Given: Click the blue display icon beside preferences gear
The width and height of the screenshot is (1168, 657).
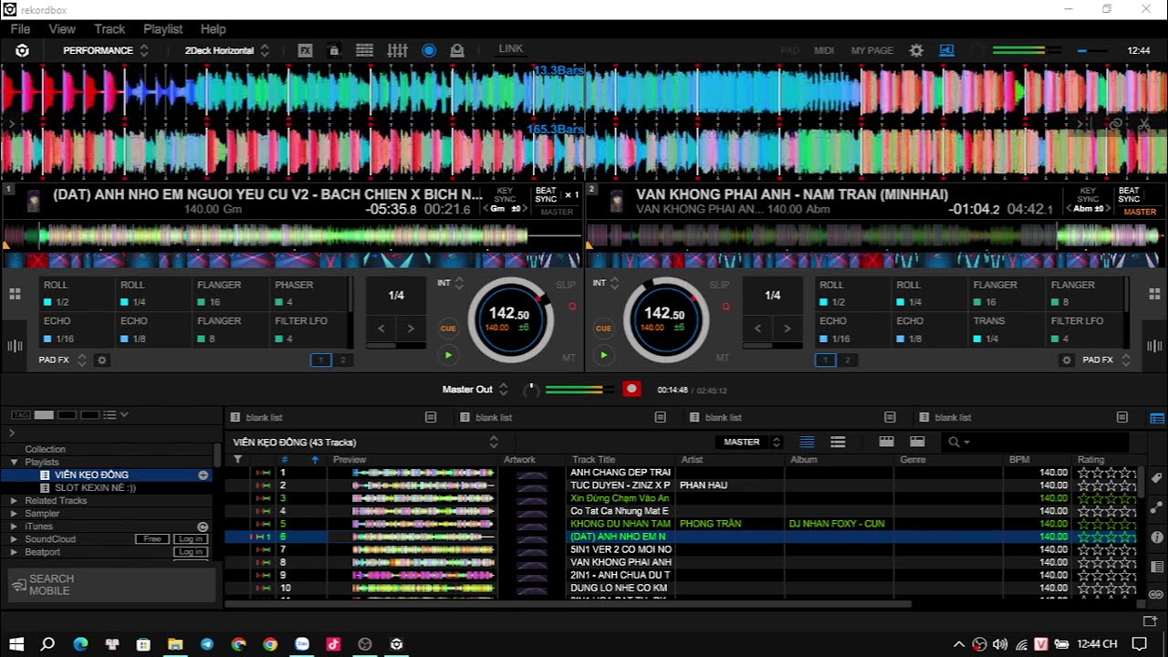Looking at the screenshot, I should (x=946, y=50).
